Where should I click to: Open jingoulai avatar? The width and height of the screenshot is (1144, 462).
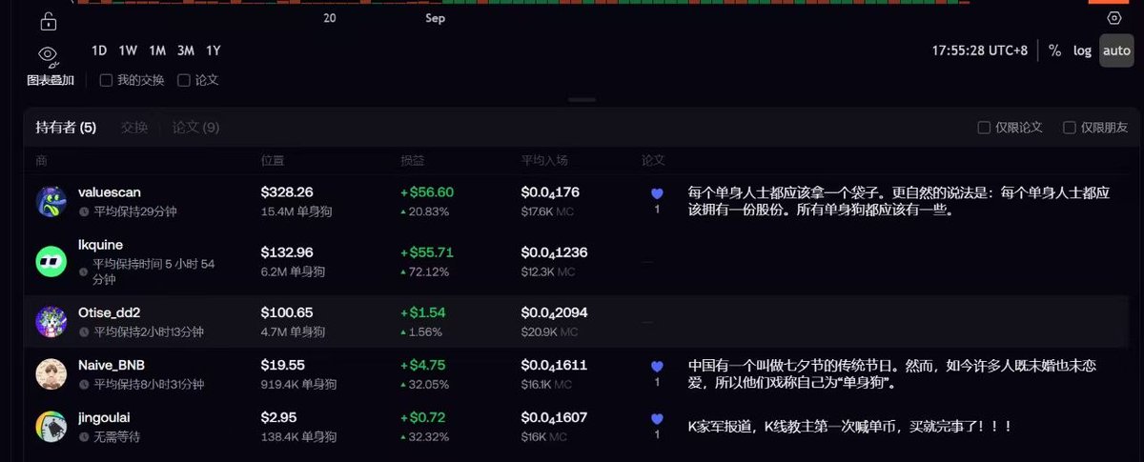[51, 427]
